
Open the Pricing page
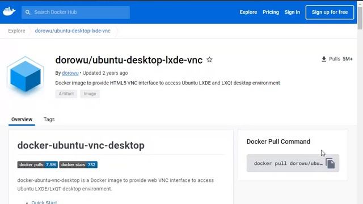click(x=271, y=12)
